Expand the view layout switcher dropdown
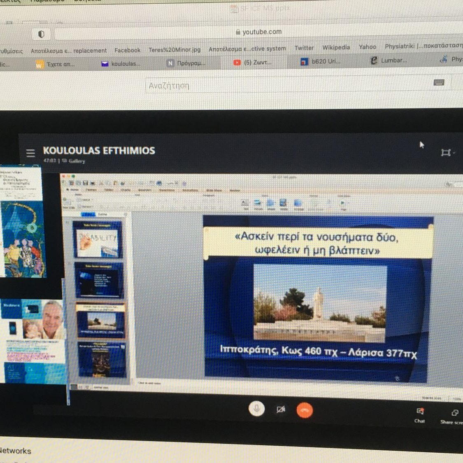 pyautogui.click(x=447, y=153)
